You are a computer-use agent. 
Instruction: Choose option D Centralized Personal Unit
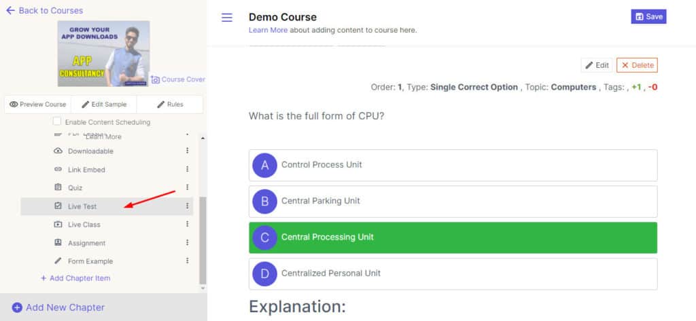(x=453, y=273)
